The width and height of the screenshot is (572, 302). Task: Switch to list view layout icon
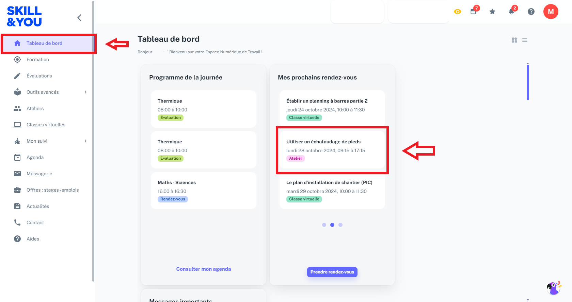[525, 40]
